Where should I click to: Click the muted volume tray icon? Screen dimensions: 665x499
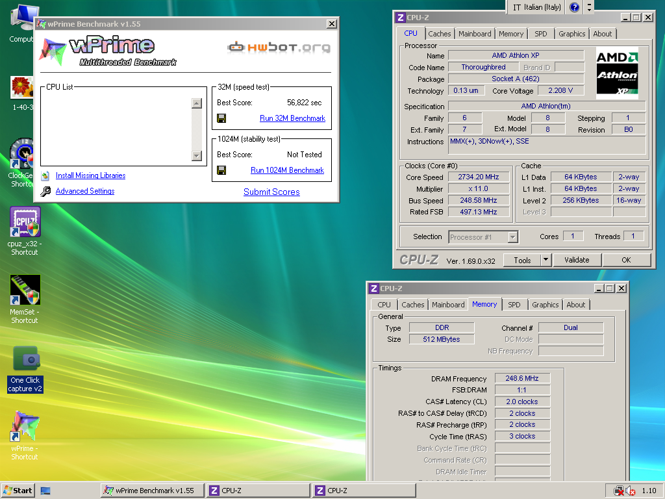(x=631, y=491)
